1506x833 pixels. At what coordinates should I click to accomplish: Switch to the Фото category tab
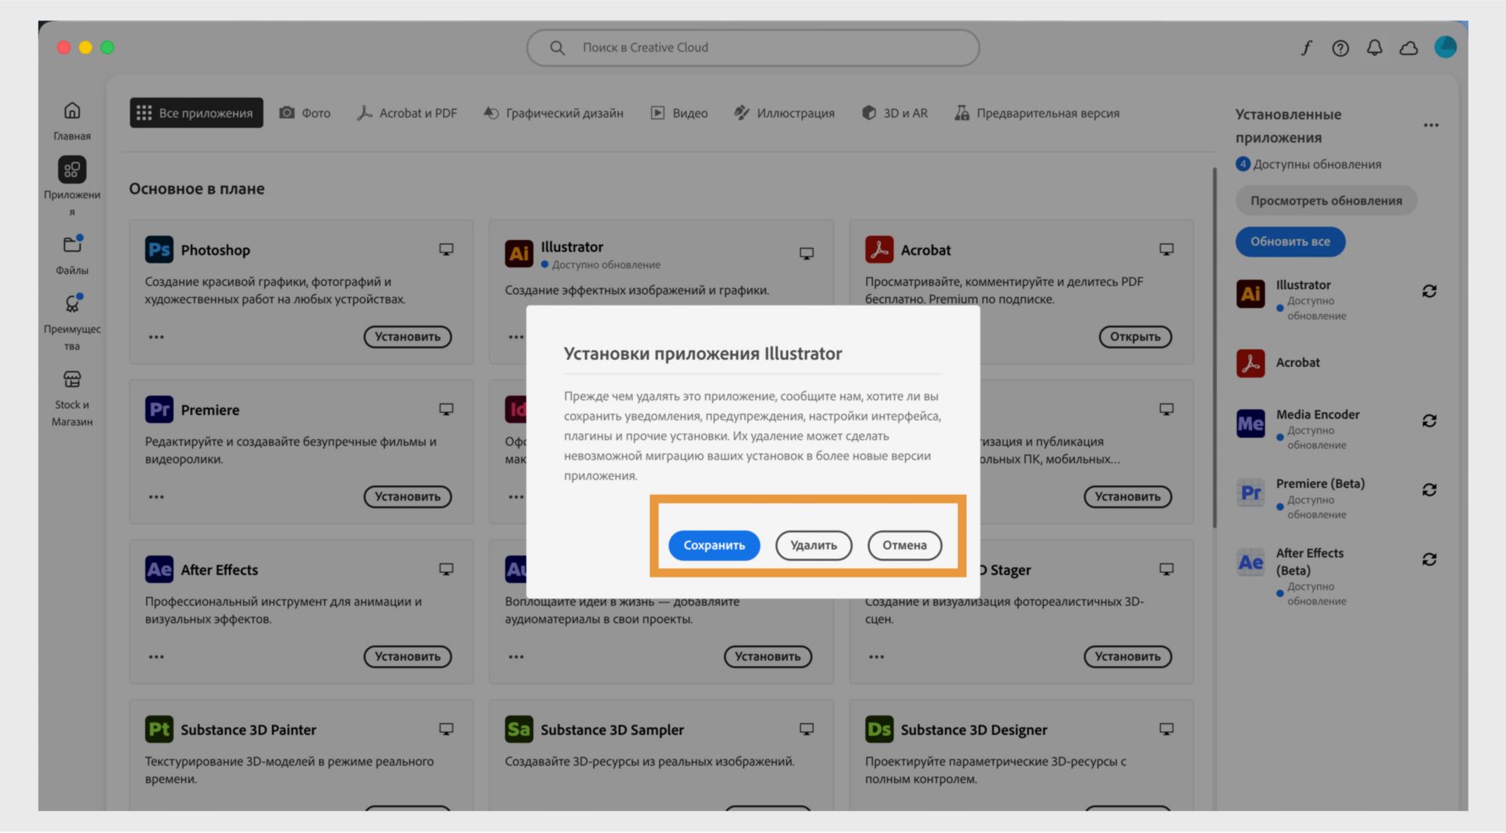[305, 113]
